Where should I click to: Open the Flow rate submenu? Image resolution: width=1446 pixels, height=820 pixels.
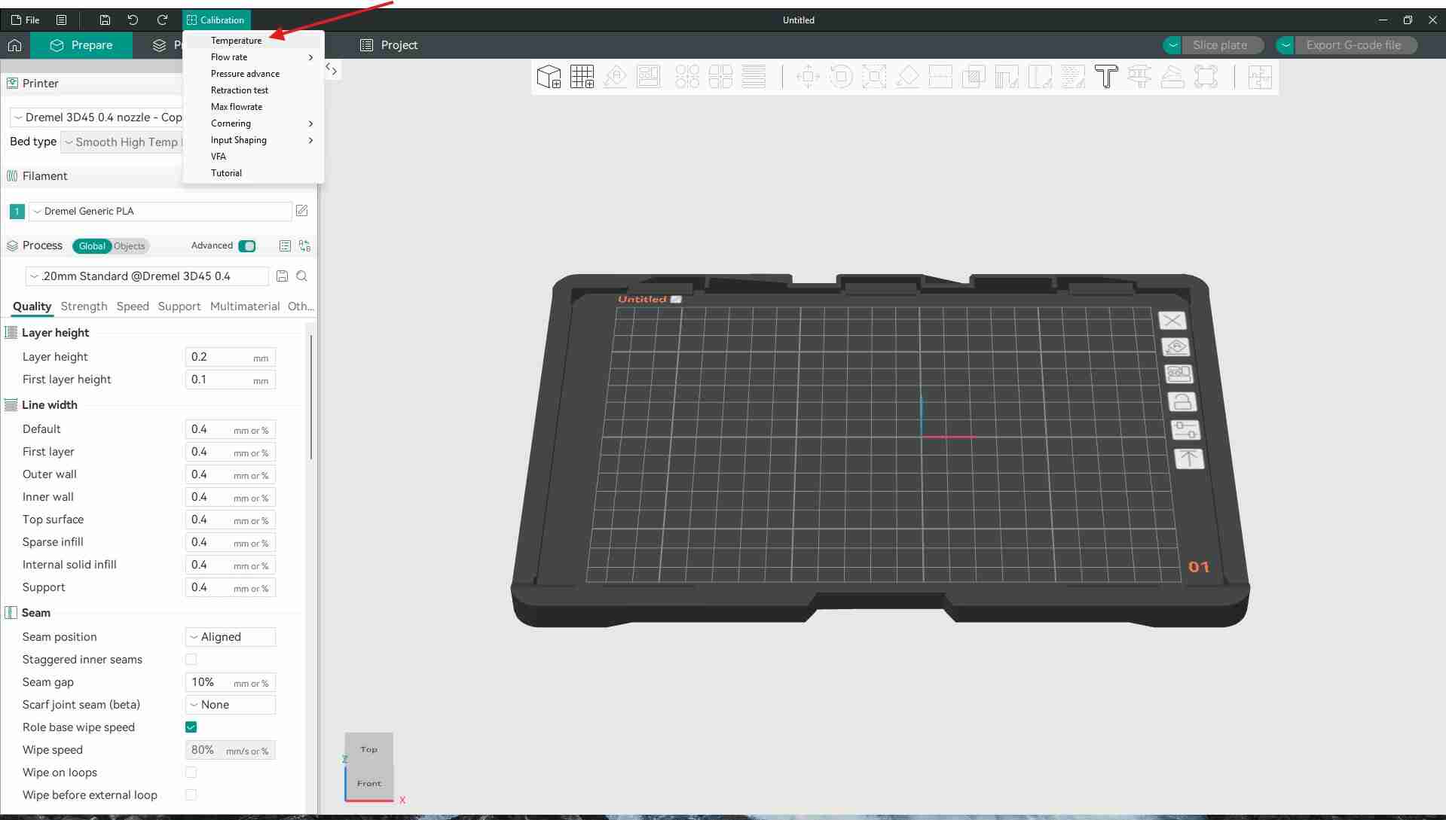[253, 57]
